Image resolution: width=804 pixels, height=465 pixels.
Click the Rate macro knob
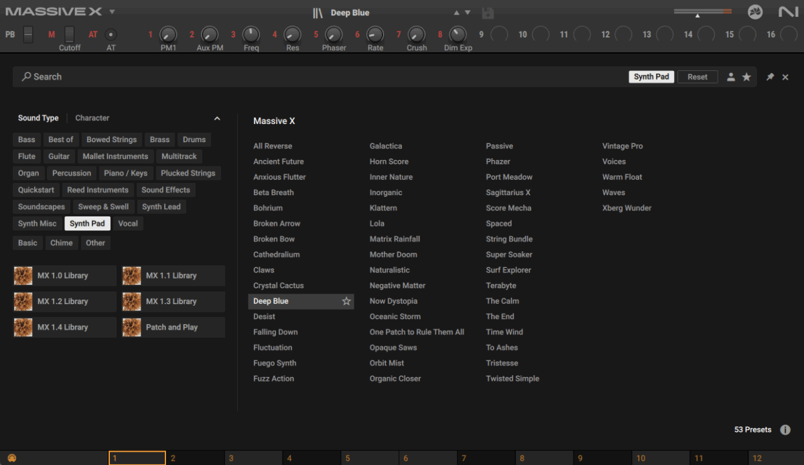click(x=375, y=34)
